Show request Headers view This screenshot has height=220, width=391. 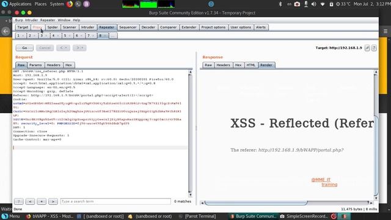[x=54, y=65]
